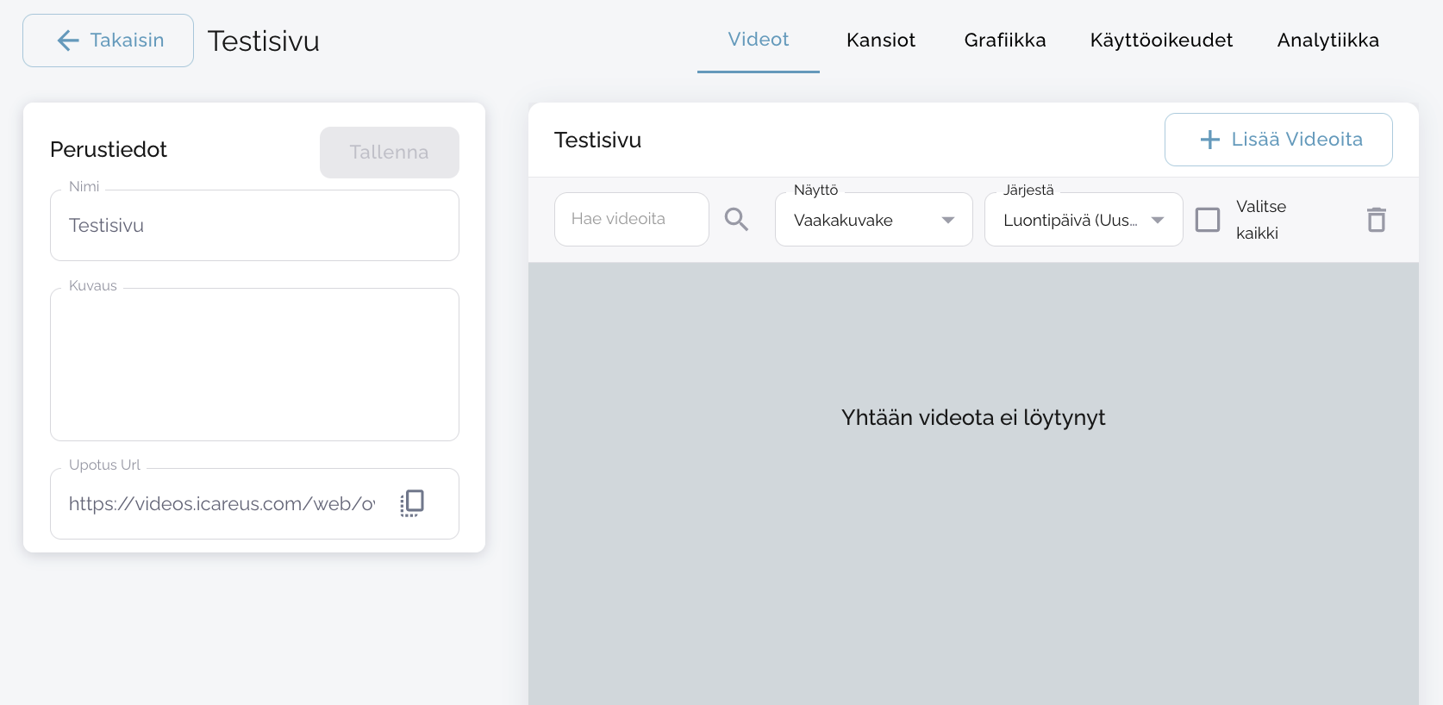
Task: Click the Yhtään videota ei löytynyt message
Action: tap(972, 418)
